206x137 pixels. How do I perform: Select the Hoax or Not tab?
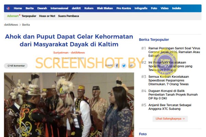pyautogui.click(x=47, y=16)
